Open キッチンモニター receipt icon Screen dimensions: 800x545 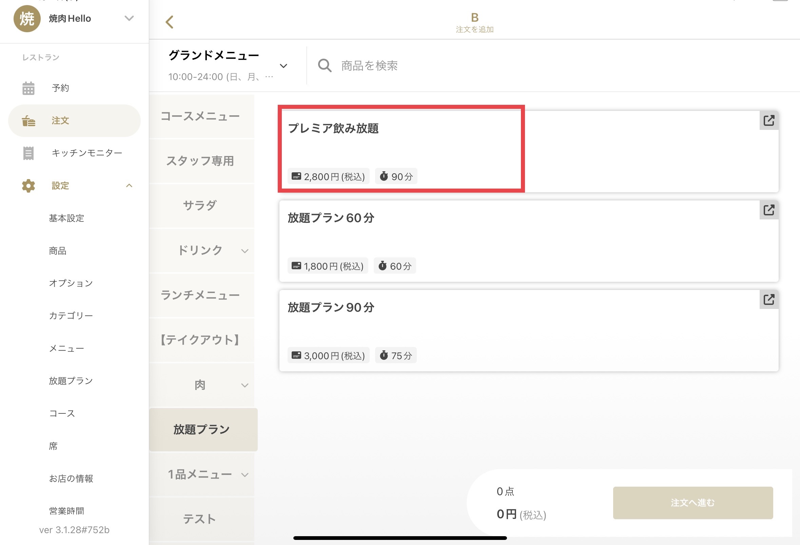(28, 153)
